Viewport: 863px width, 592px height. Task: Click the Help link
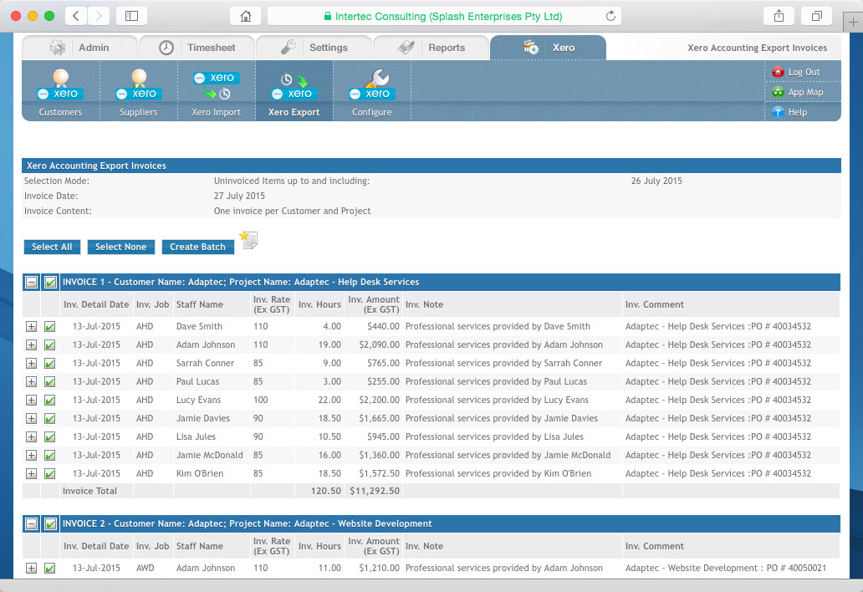tap(798, 112)
